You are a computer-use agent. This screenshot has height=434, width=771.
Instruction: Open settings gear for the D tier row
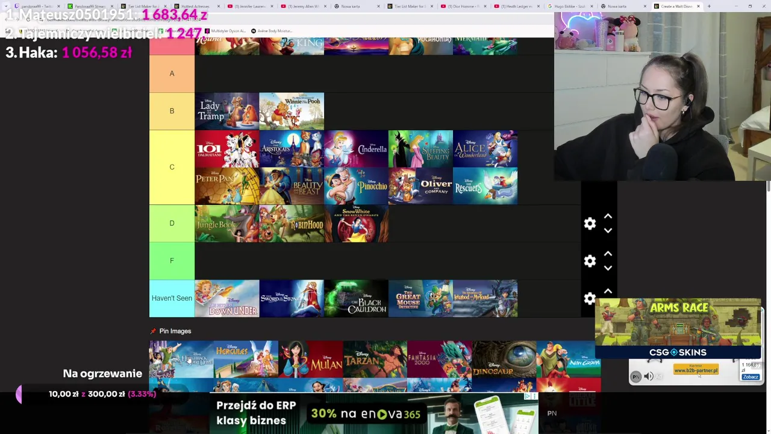[590, 224]
